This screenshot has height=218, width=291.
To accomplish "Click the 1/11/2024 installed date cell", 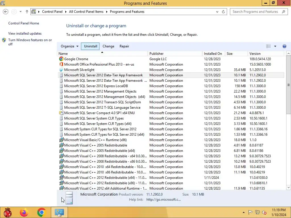I will [x=211, y=178].
